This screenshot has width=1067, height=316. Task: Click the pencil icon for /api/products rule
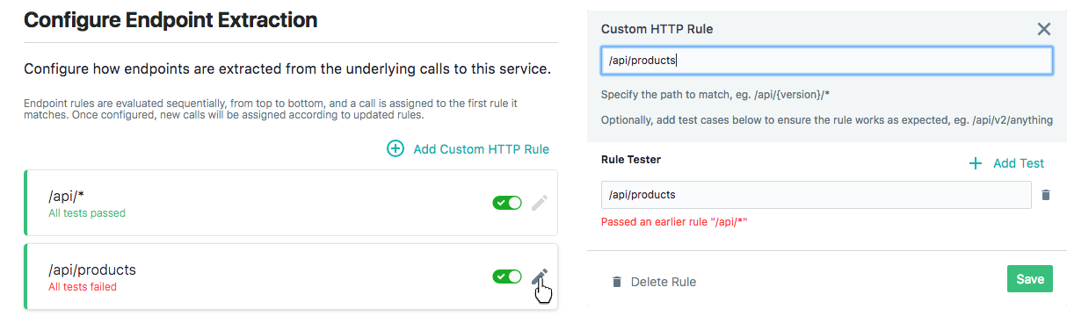pyautogui.click(x=540, y=276)
